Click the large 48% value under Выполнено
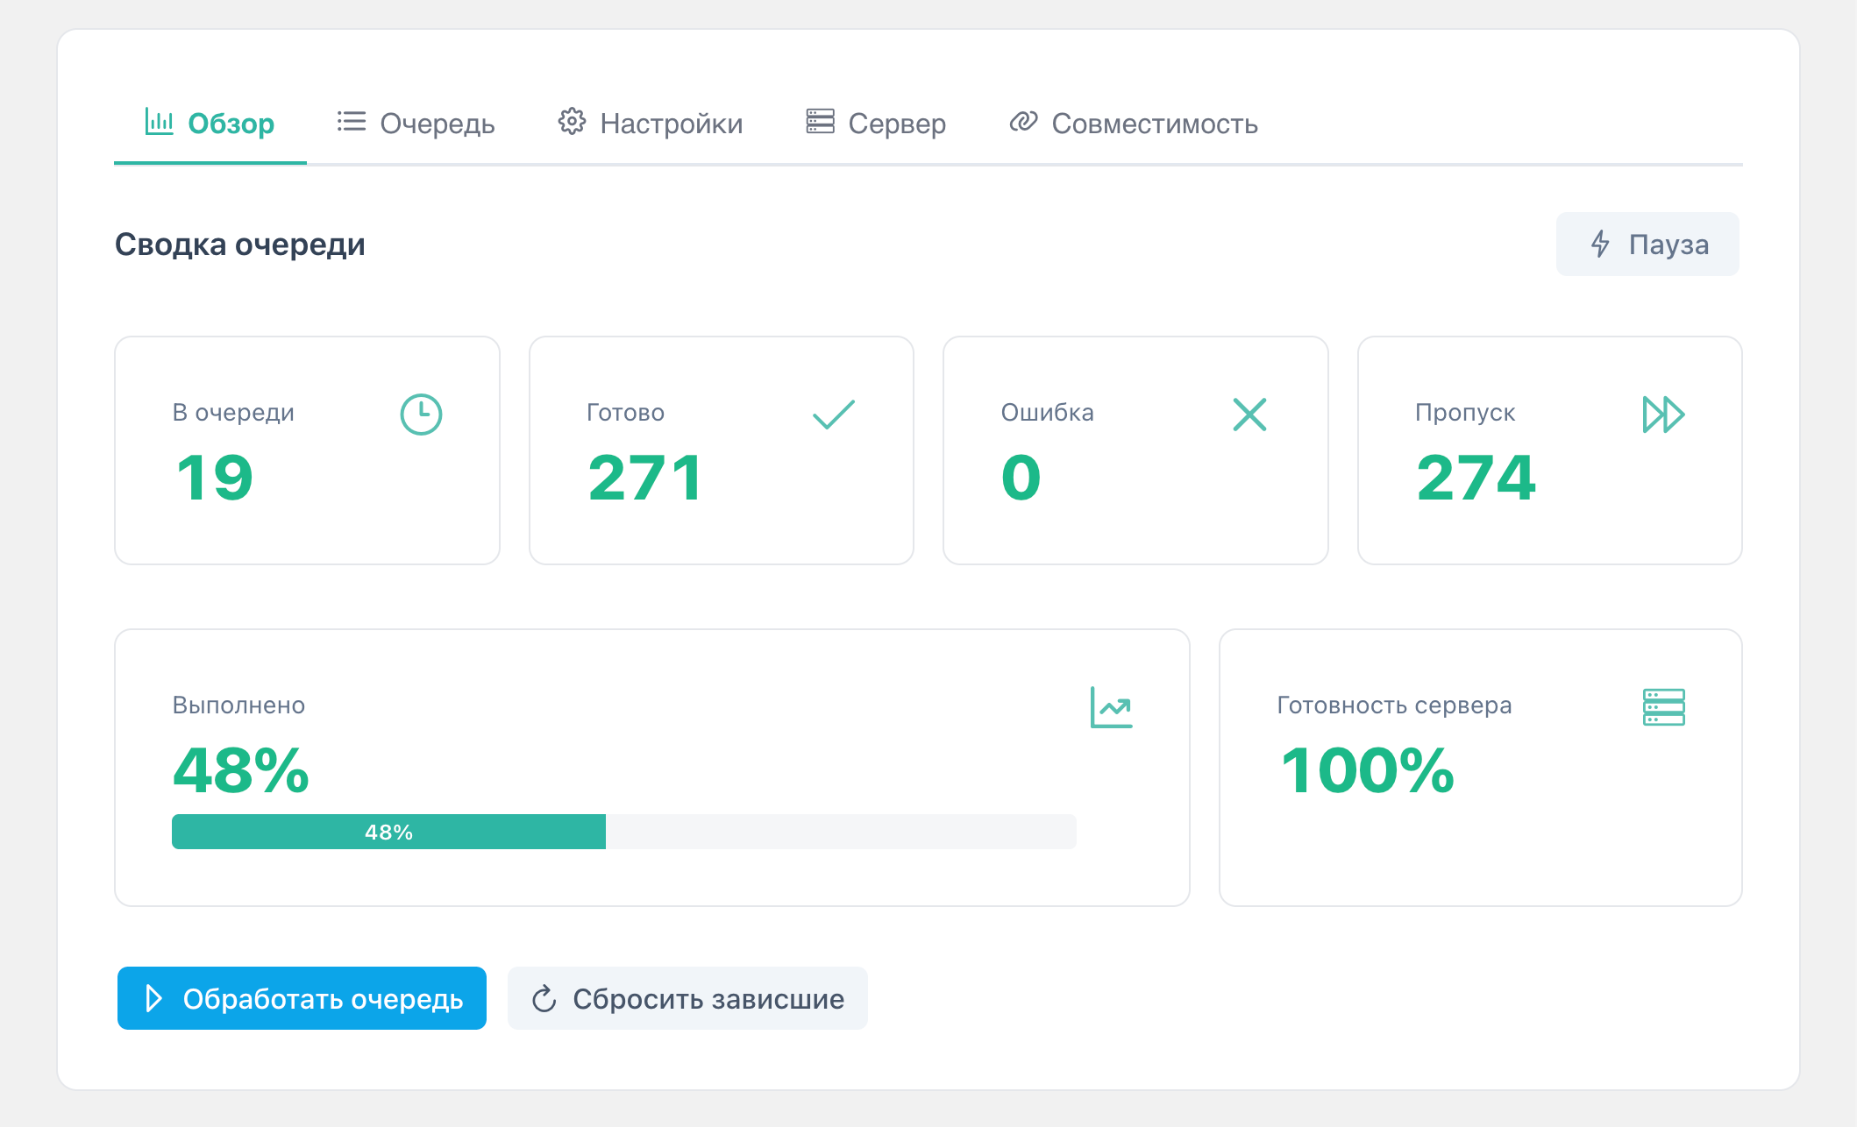Viewport: 1857px width, 1127px height. [x=241, y=771]
